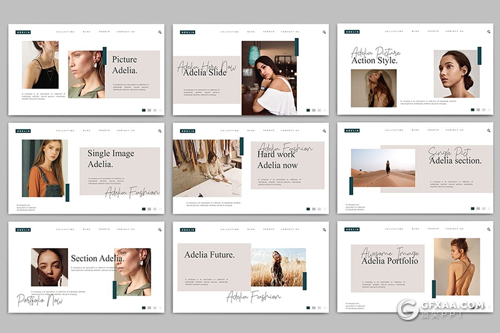Select BLOG menu item on Adelia Slide slide
Viewport: 500px width, 333px height.
[251, 32]
